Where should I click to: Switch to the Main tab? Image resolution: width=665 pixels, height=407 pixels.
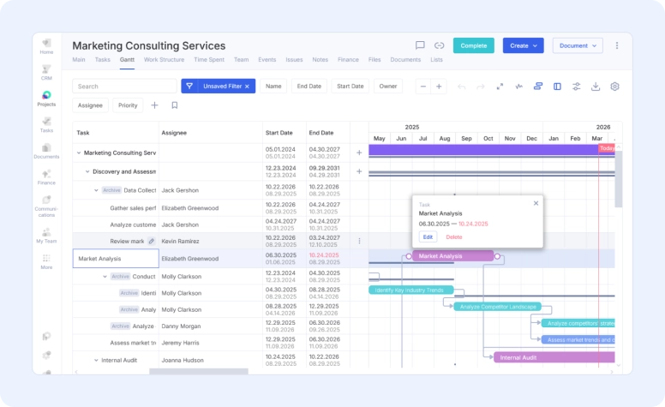pos(79,60)
